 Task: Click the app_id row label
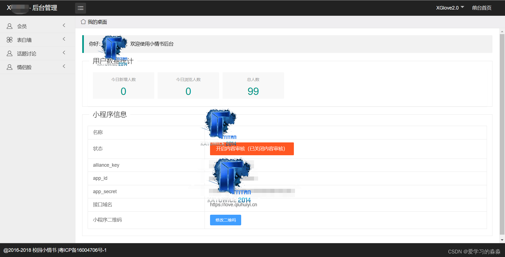[x=100, y=178]
